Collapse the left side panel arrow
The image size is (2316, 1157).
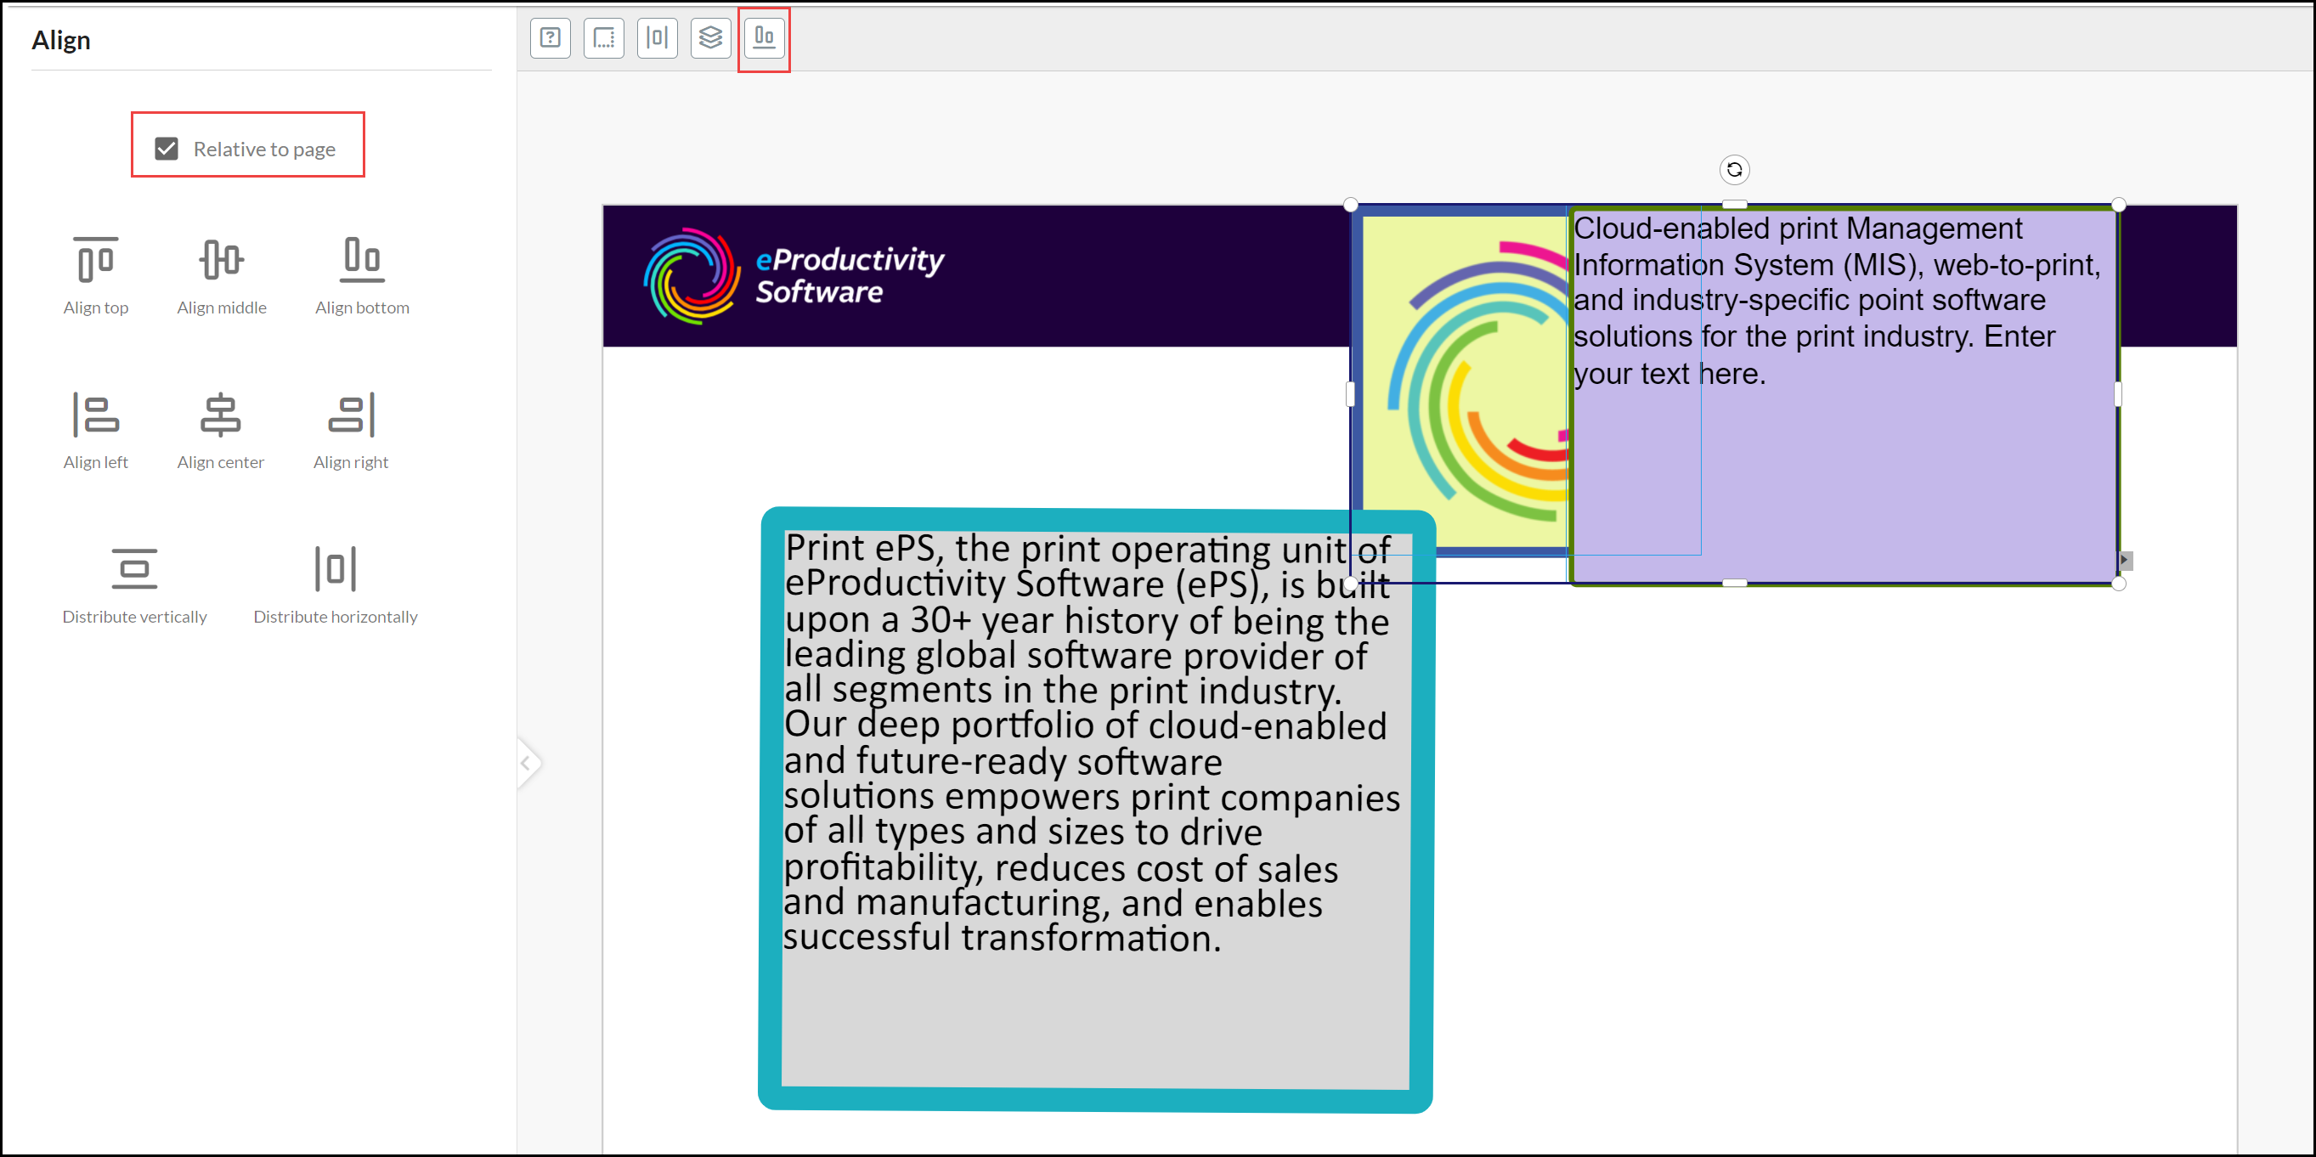click(527, 763)
